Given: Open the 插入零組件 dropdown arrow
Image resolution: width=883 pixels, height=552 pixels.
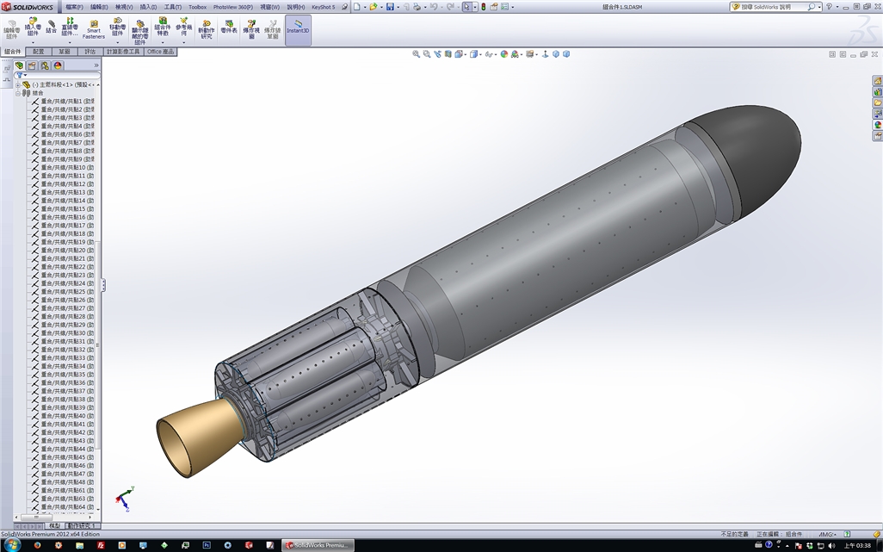Looking at the screenshot, I should (x=33, y=43).
